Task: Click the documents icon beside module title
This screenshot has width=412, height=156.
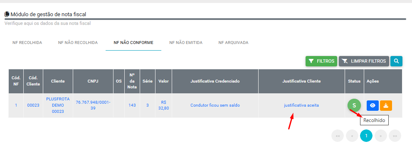Action: pos(7,14)
